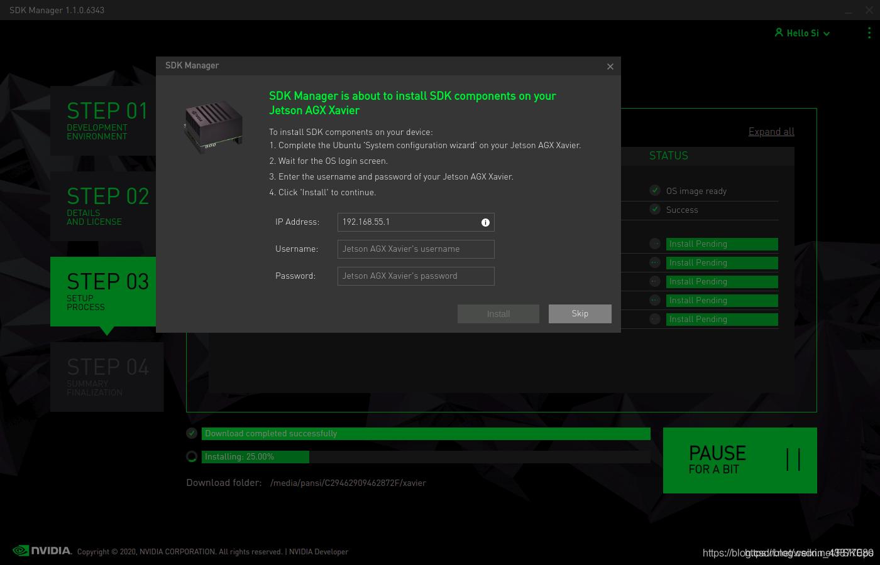
Task: Close the SDK Manager dialog
Action: pos(610,67)
